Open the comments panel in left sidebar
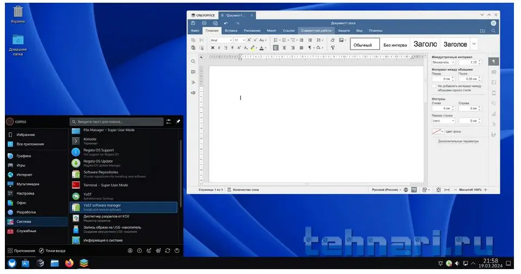Image resolution: width=521 pixels, height=274 pixels. pos(193,72)
